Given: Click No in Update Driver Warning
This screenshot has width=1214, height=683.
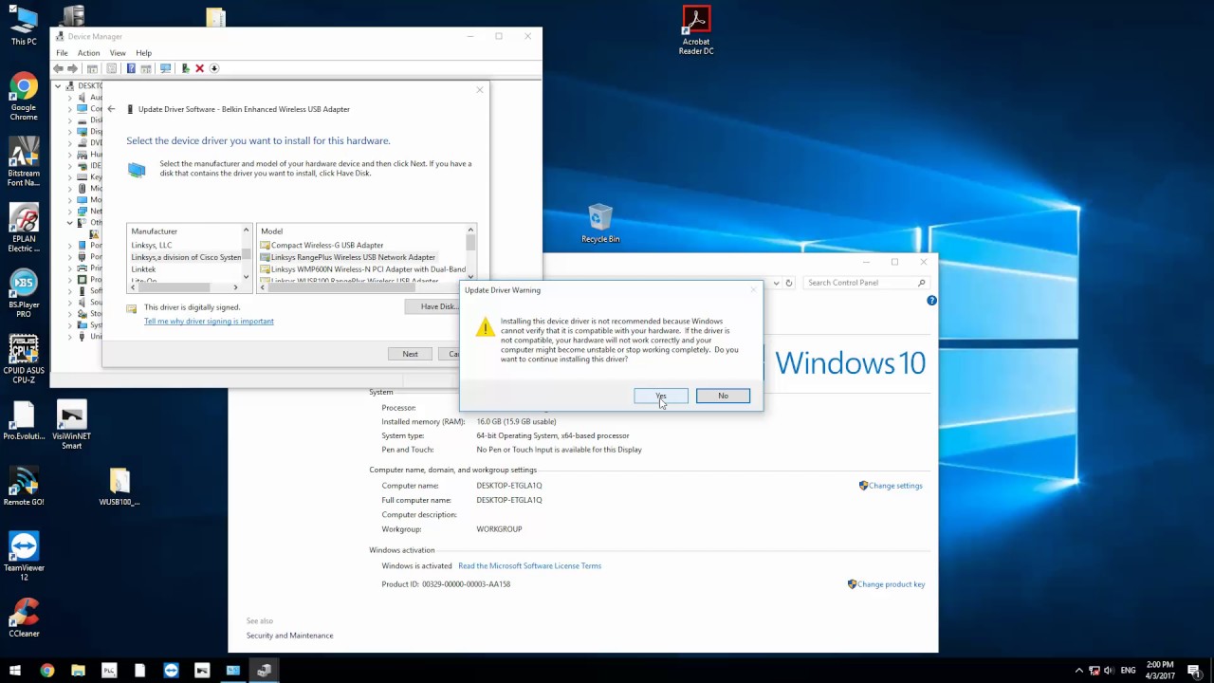Looking at the screenshot, I should click(723, 396).
